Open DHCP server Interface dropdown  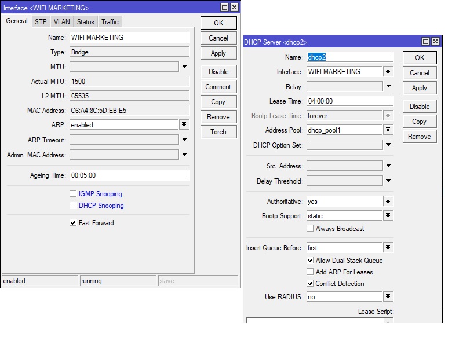(388, 72)
